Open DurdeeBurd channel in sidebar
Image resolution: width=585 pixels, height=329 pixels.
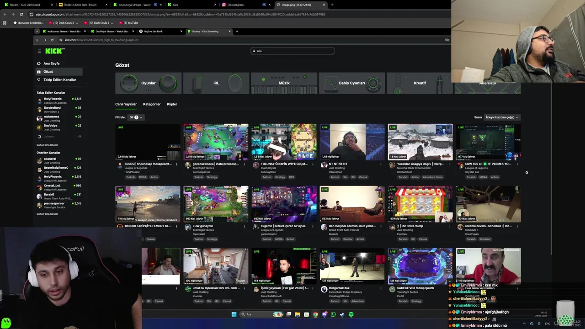[x=59, y=109]
